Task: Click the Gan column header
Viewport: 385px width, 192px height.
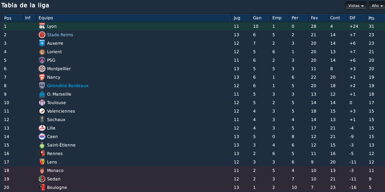Action: point(261,18)
